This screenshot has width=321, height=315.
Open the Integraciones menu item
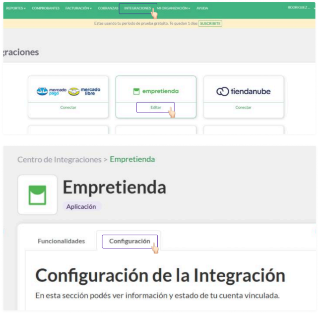pyautogui.click(x=137, y=8)
